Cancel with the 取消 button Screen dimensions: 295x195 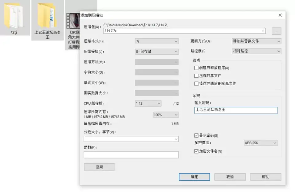point(230,177)
